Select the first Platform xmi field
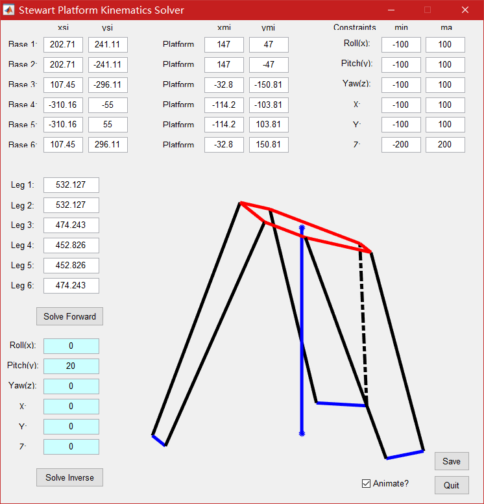 coord(224,45)
